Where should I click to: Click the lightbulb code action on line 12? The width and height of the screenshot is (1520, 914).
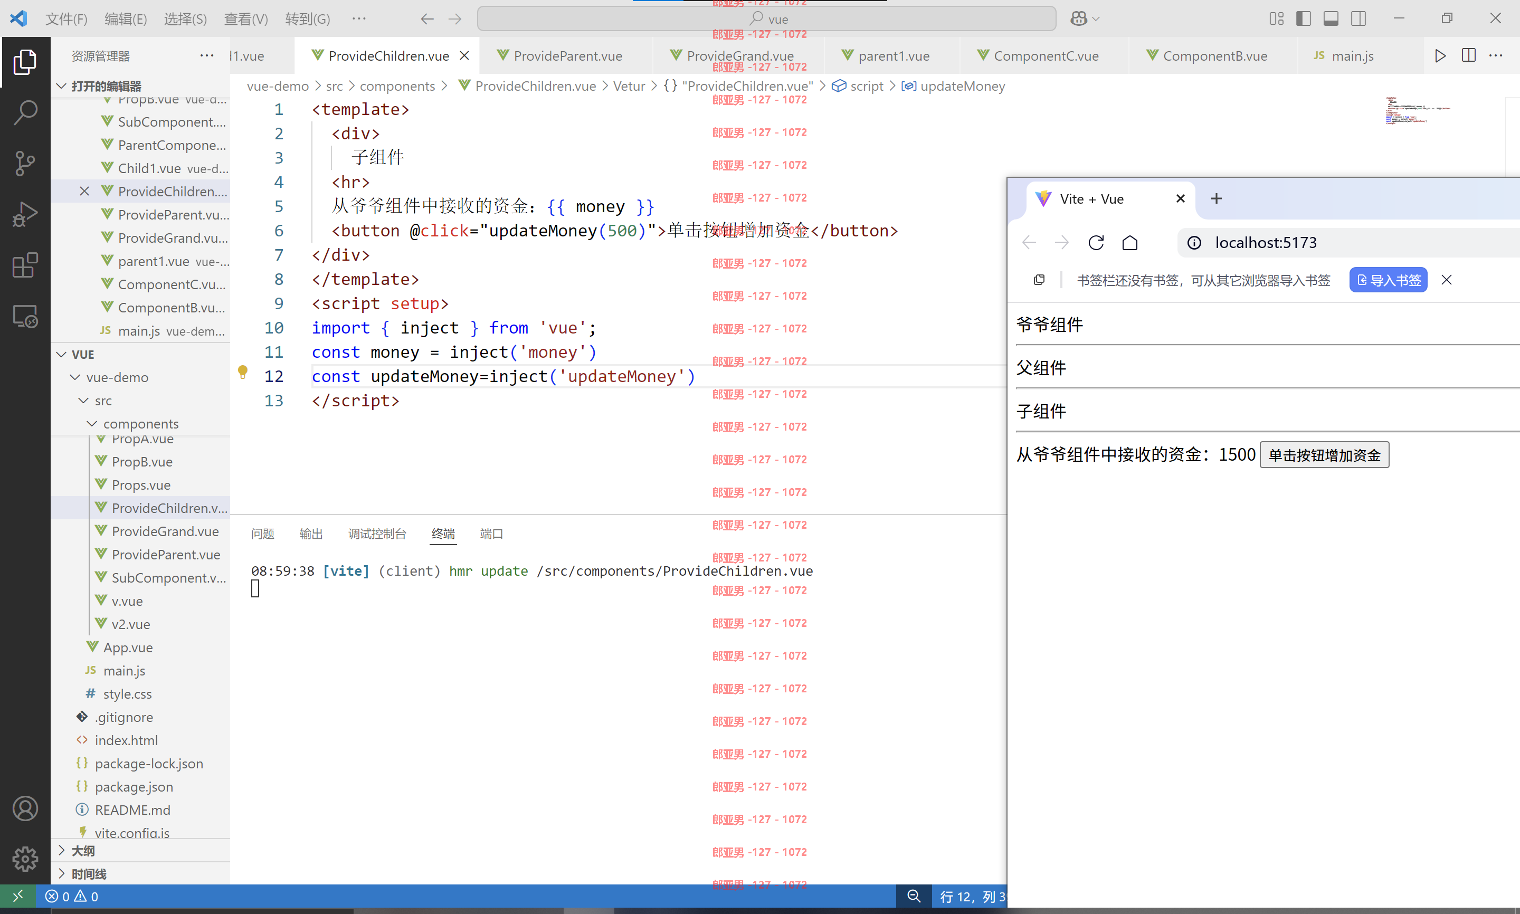pyautogui.click(x=243, y=372)
